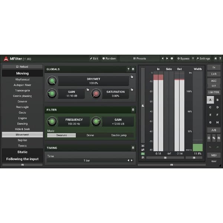Open the Timing section menu icon
223x223 pixels.
133,148
